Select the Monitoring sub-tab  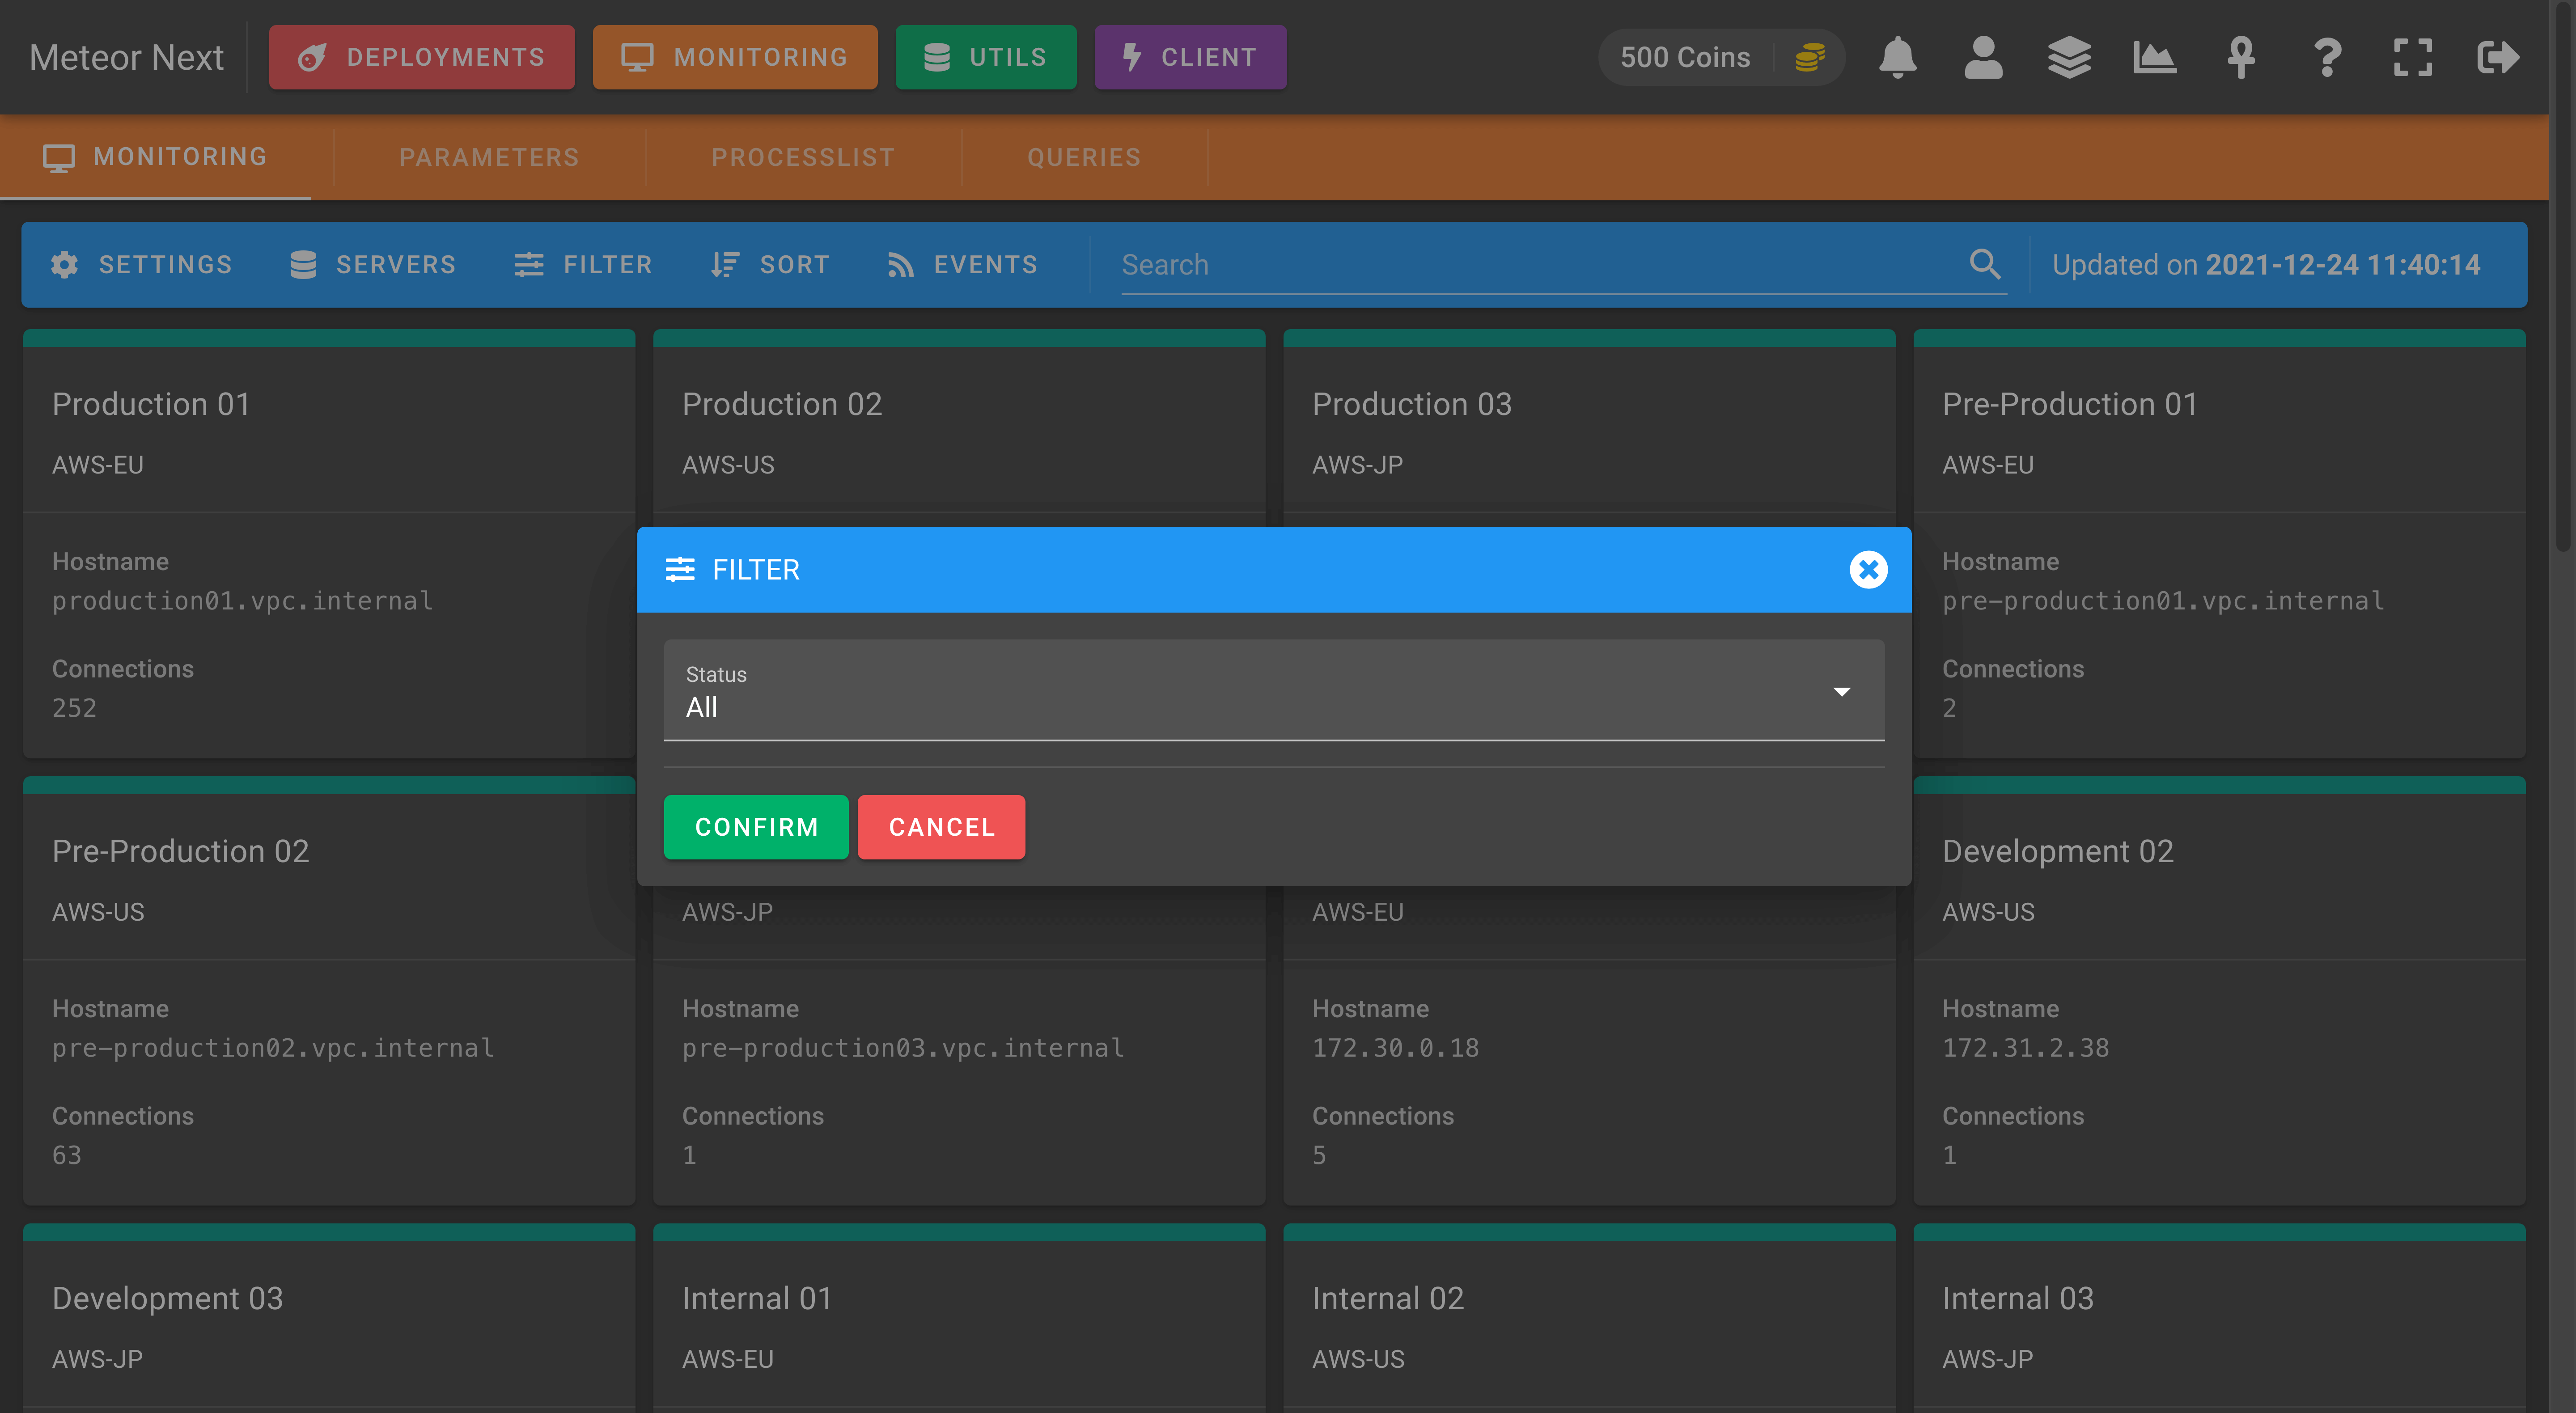156,157
